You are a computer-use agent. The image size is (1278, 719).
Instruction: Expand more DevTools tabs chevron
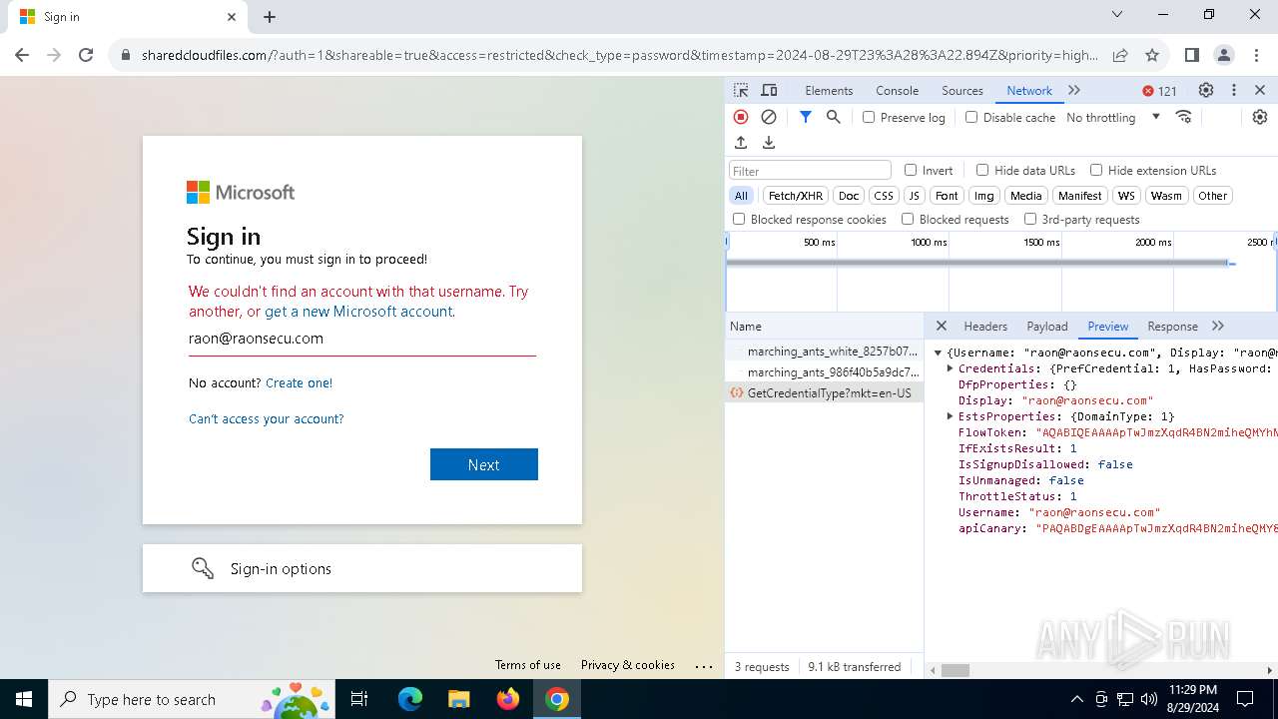(x=1074, y=90)
